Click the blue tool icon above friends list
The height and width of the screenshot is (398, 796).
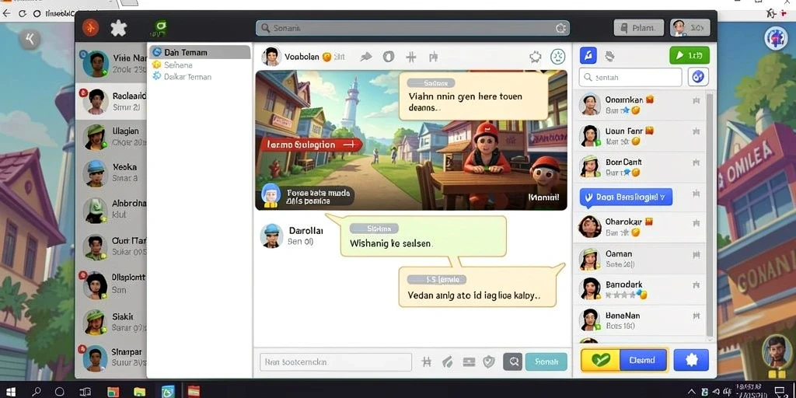point(588,55)
